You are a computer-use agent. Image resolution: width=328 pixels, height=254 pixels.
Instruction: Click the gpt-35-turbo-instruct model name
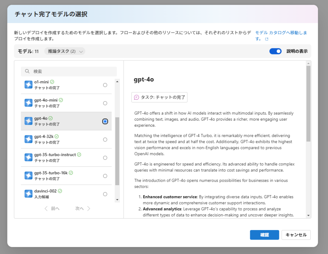[x=55, y=155]
